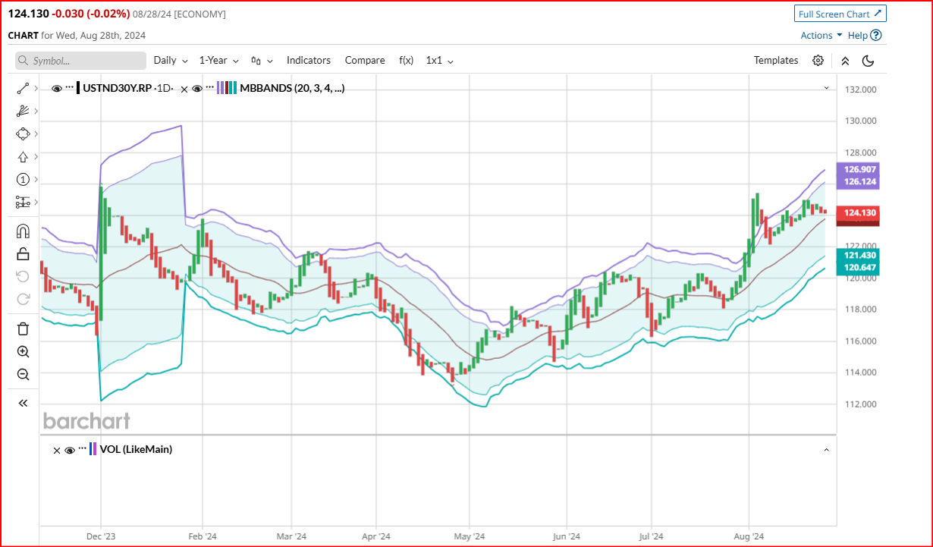Open the Actions dropdown menu

tap(821, 35)
